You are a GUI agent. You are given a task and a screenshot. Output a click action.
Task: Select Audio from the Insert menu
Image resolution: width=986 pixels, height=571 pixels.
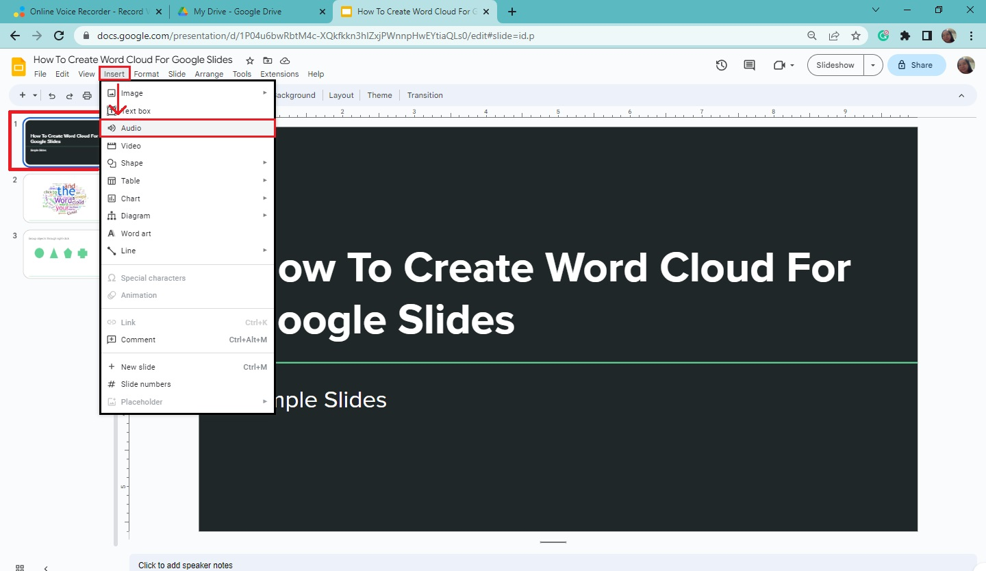tap(188, 128)
